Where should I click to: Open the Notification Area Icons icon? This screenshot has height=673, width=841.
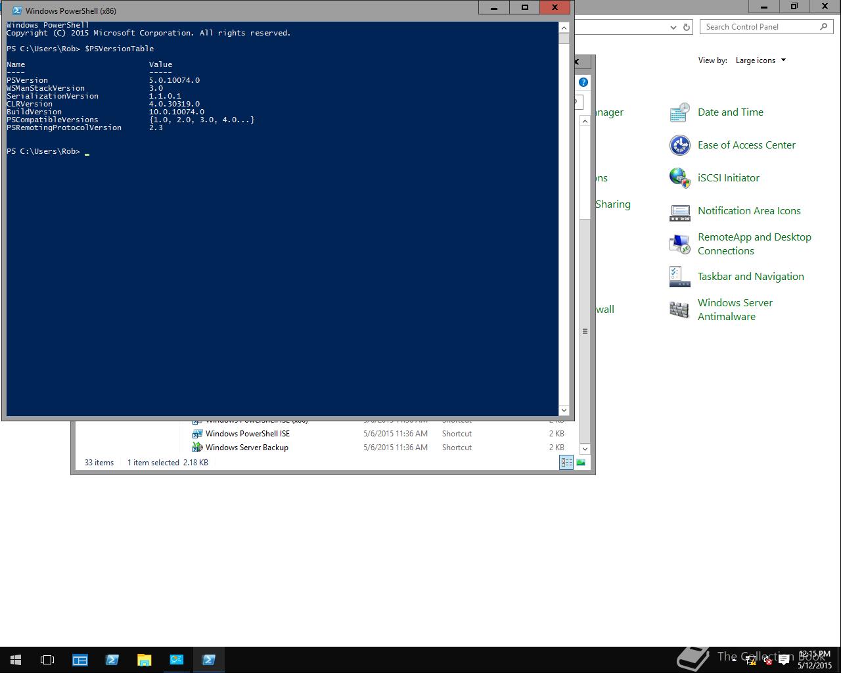tap(679, 211)
